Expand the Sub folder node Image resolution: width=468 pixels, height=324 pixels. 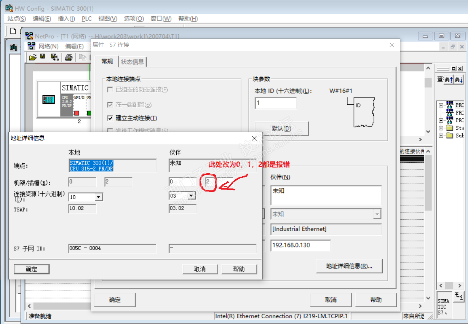[x=441, y=136]
